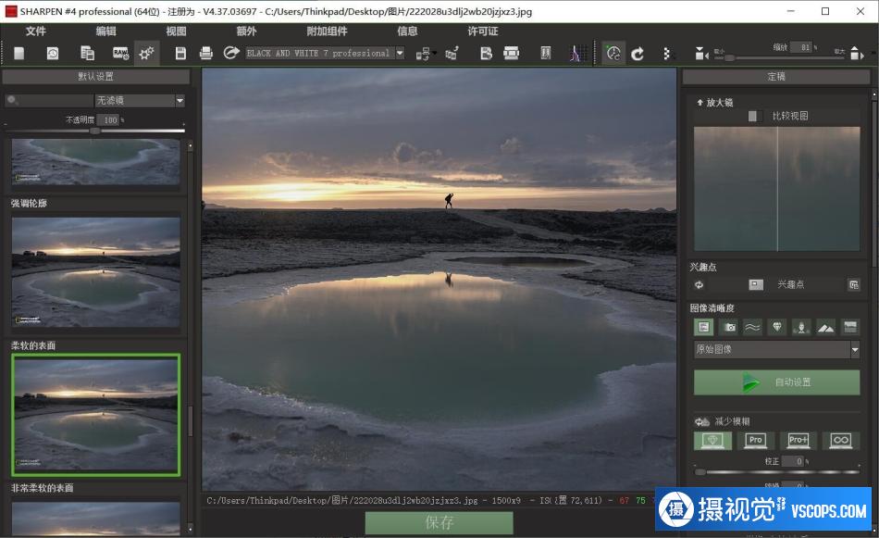
Task: Open the 额外 menu
Action: pos(246,31)
